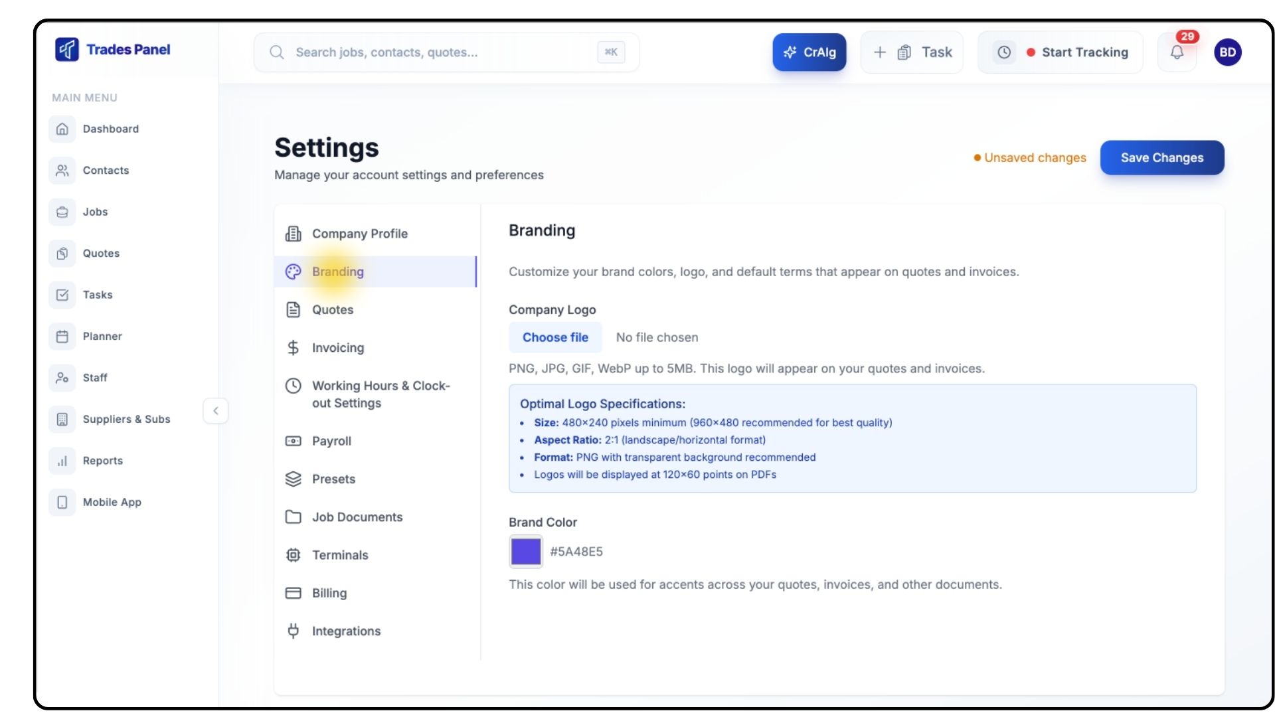
Task: Open the CrAIg assistant button
Action: tap(809, 52)
